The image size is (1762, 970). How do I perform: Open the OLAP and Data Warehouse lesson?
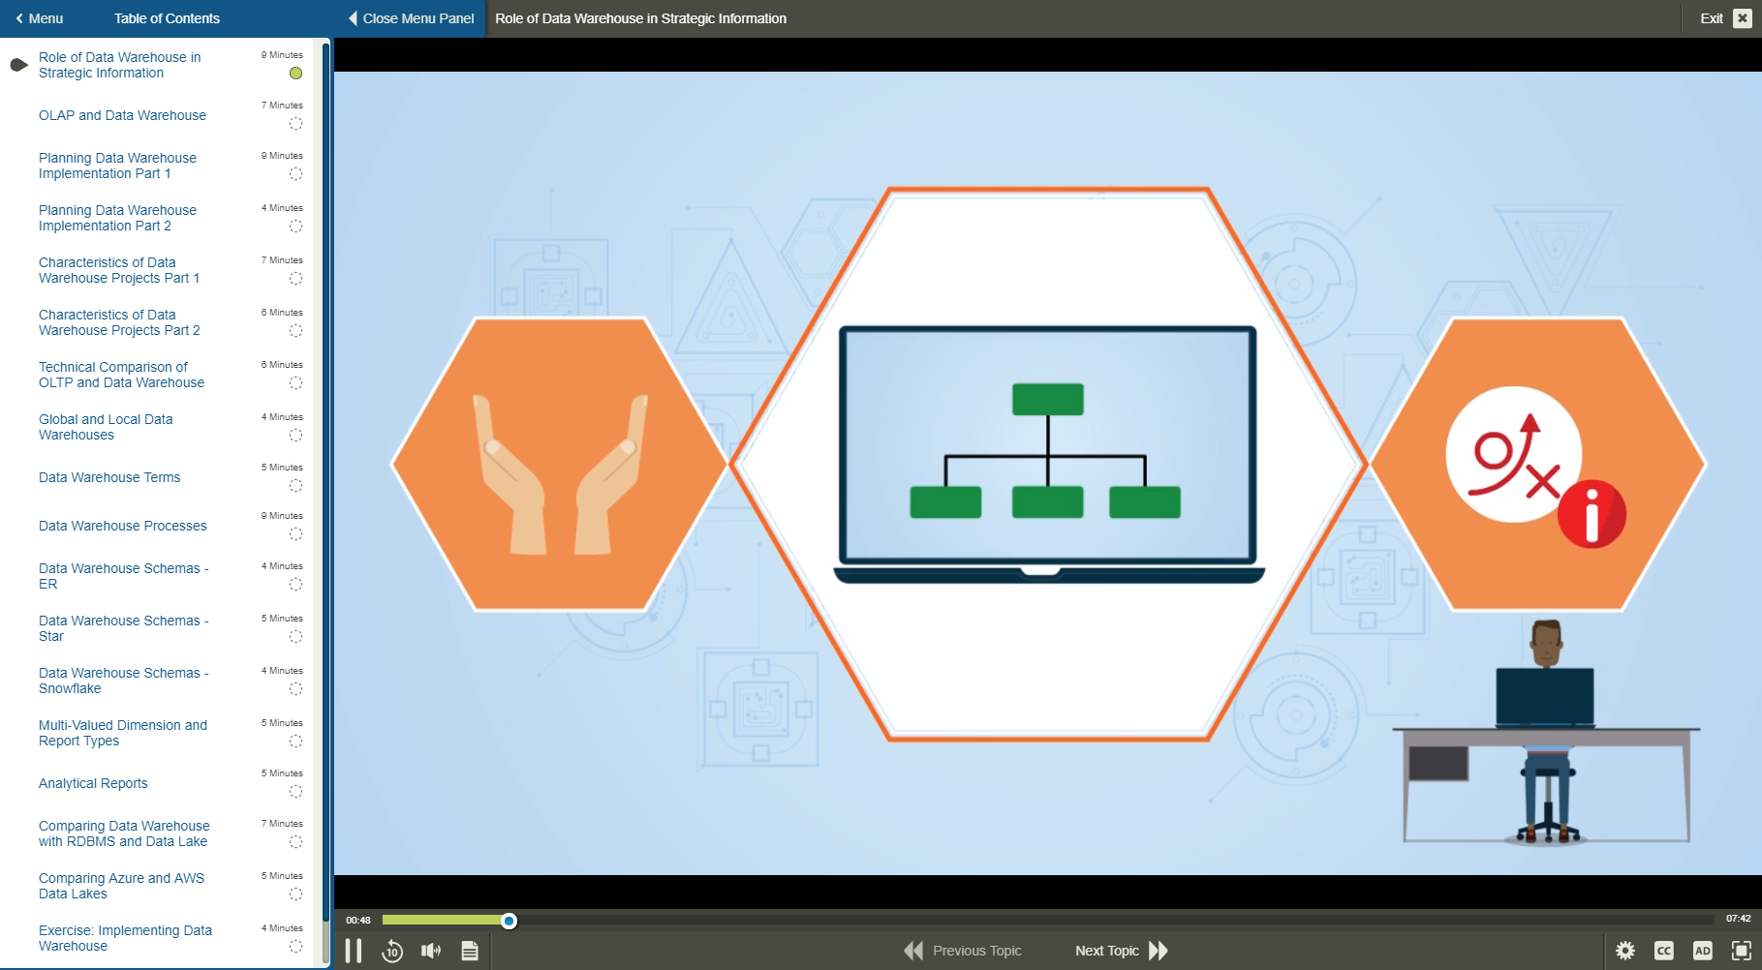[x=122, y=115]
